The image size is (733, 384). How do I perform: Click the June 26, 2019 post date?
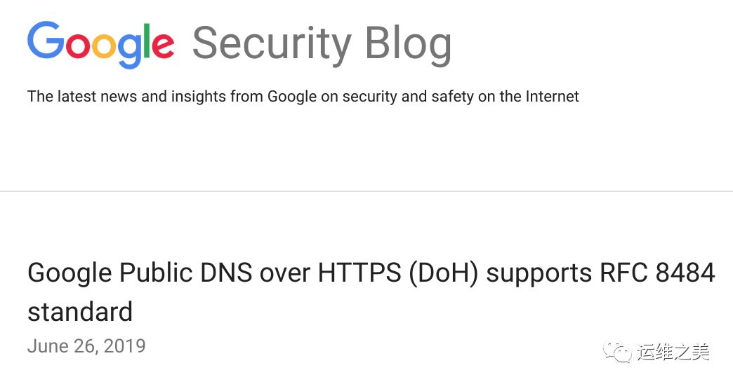point(86,346)
